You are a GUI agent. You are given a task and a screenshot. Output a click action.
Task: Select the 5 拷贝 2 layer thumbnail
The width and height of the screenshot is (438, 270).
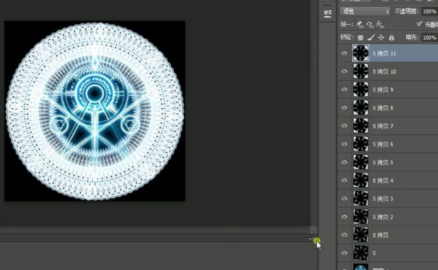(x=360, y=216)
